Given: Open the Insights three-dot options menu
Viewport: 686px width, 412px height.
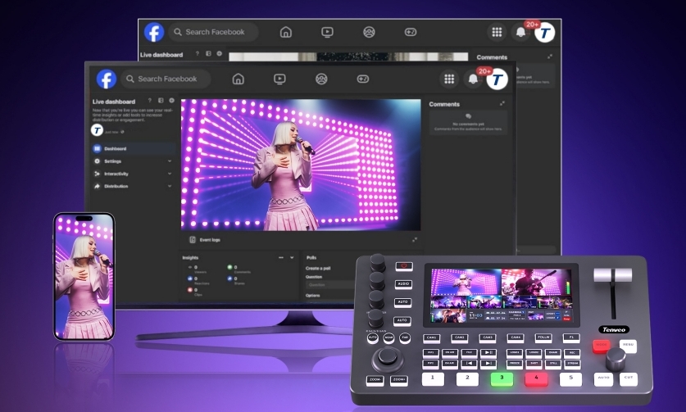Looking at the screenshot, I should [281, 257].
